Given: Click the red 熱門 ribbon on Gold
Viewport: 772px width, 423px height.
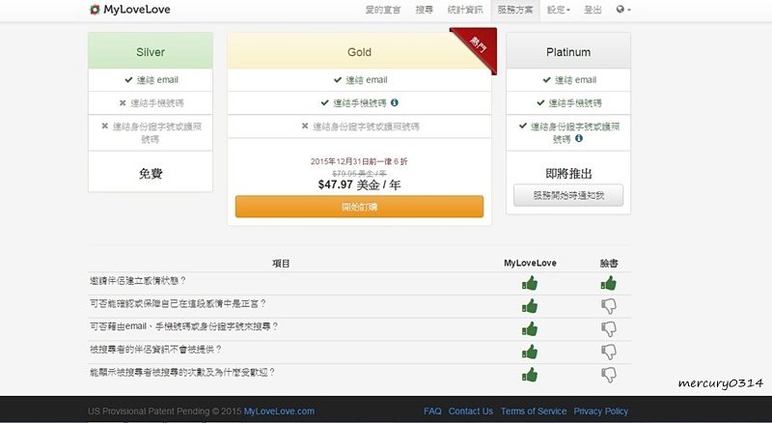Looking at the screenshot, I should [479, 45].
